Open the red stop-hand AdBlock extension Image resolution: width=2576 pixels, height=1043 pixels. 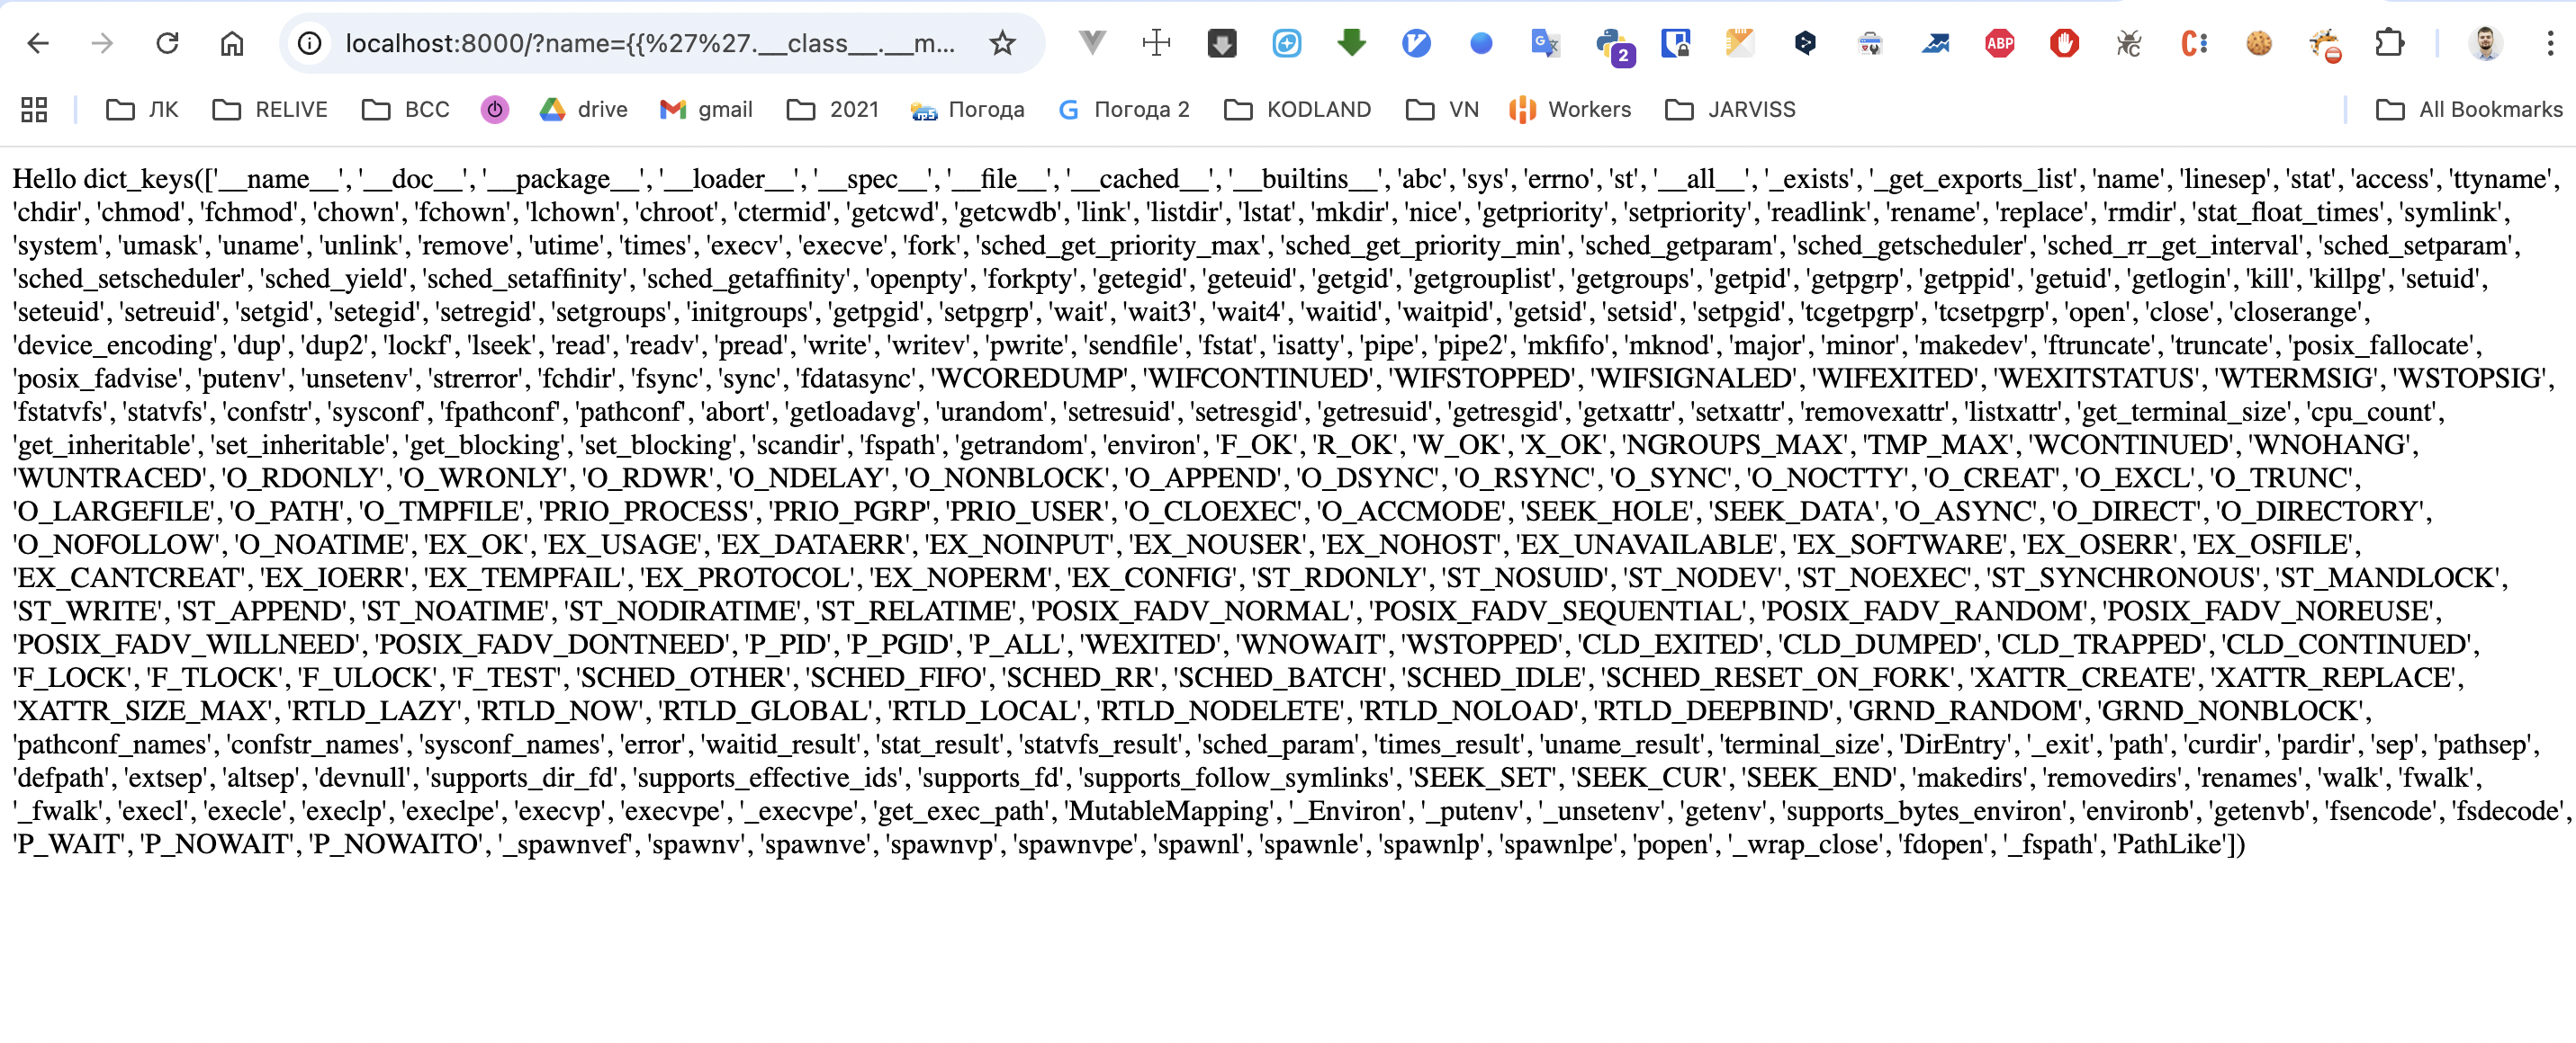point(2064,43)
